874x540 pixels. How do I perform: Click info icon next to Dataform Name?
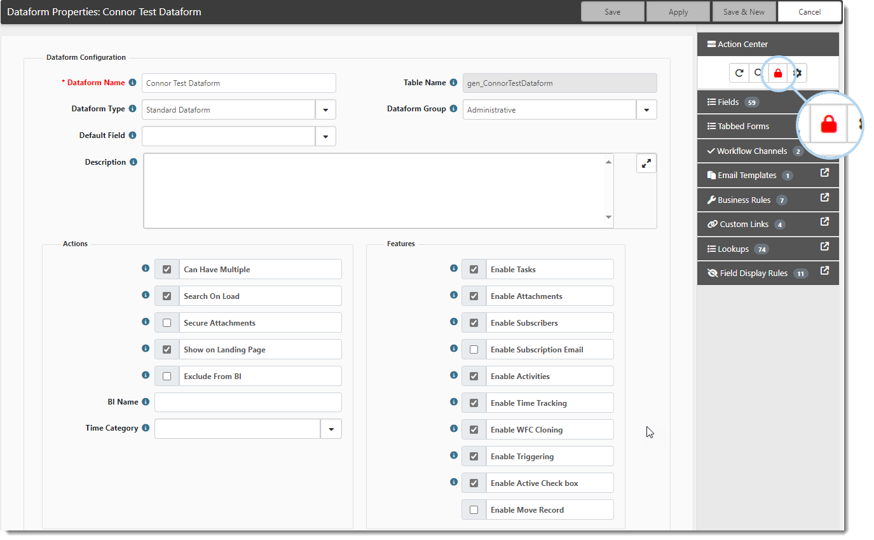click(132, 83)
